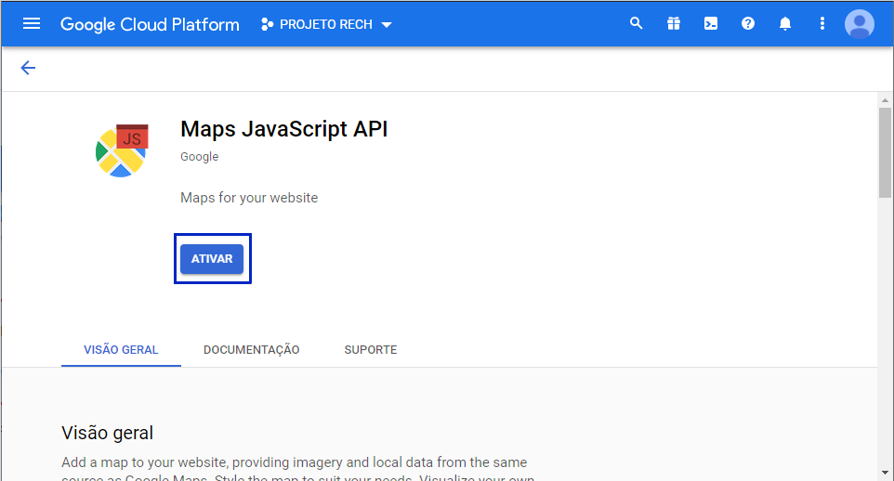Click the Maps JavaScript API logo
This screenshot has height=481, width=894.
[122, 150]
